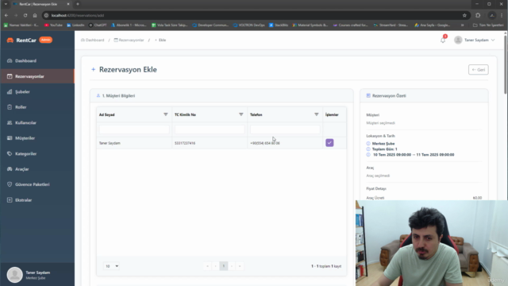
Task: Go to previous page of the table
Action: [x=215, y=266]
